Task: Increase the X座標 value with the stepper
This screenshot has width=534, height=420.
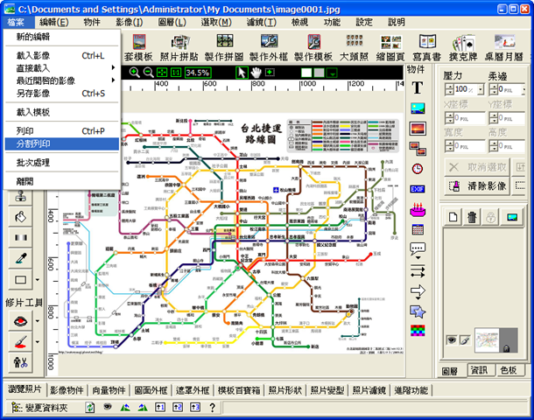Action: [x=449, y=115]
